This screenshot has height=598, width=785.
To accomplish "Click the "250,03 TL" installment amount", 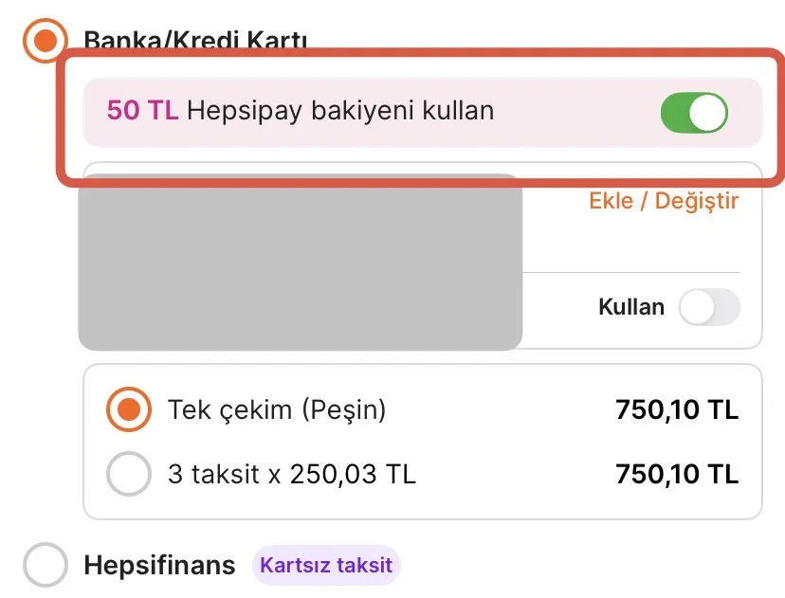I will click(351, 473).
